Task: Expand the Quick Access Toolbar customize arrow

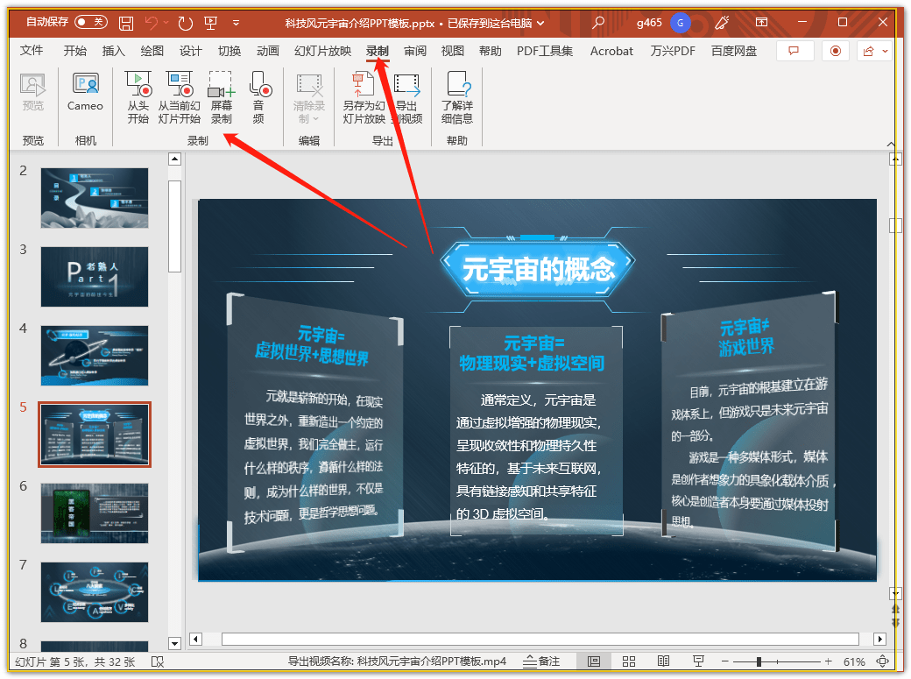Action: [236, 23]
